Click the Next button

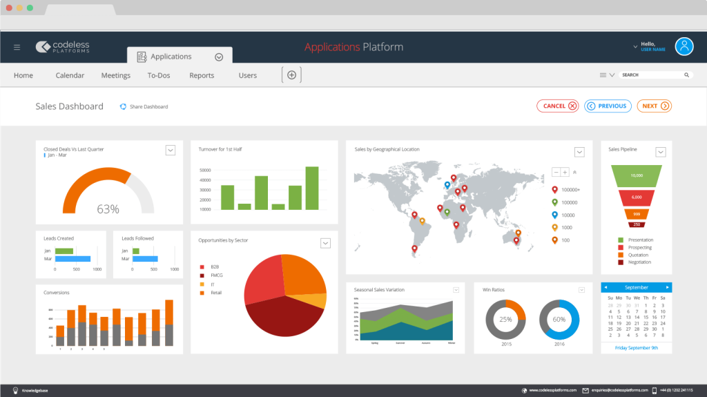point(654,106)
